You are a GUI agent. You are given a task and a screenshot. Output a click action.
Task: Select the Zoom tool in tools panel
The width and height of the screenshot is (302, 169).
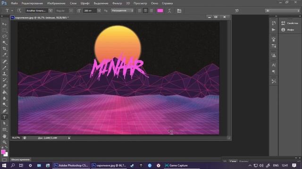(4, 142)
